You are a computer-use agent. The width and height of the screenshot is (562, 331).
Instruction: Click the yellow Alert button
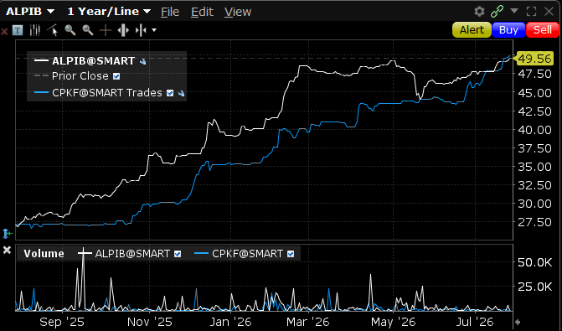(x=472, y=30)
